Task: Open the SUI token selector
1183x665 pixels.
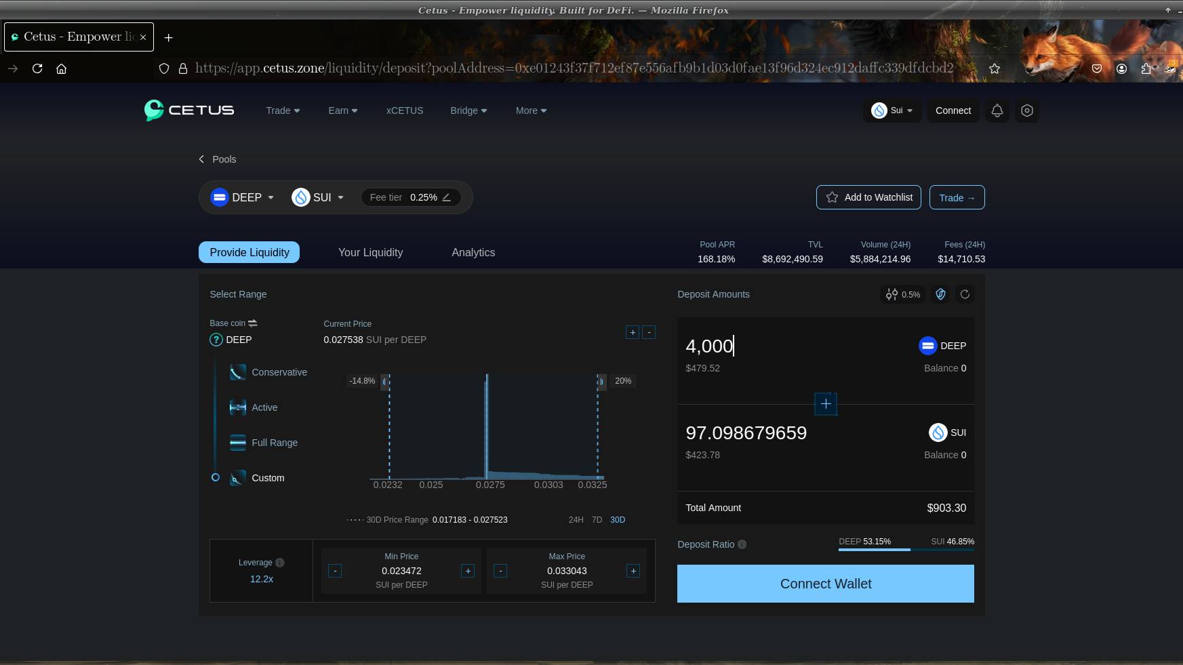Action: (x=318, y=197)
